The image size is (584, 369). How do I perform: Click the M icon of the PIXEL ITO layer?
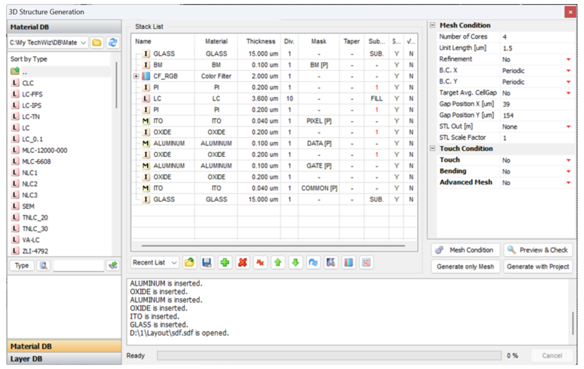(x=146, y=121)
